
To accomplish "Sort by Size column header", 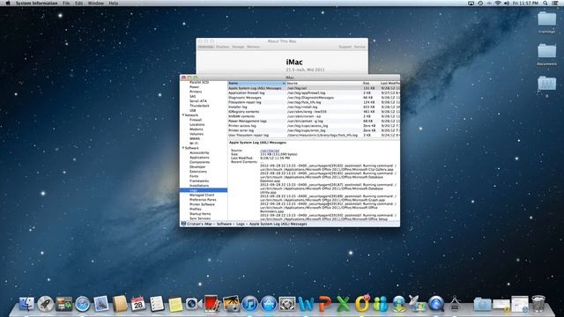I will point(370,83).
